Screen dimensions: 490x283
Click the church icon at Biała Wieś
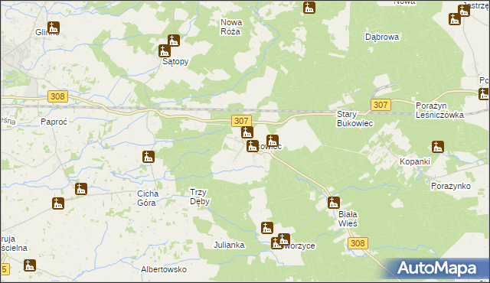click(x=334, y=203)
